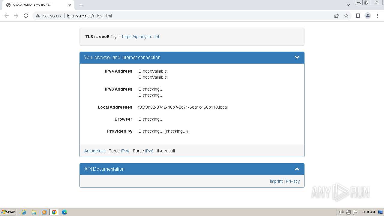This screenshot has height=216, width=384.
Task: Open the Privacy link
Action: [x=293, y=181]
